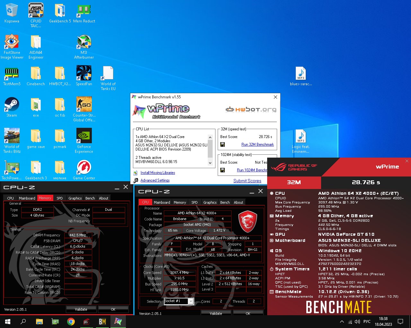Click Validate in the CPU-Z Memory window
Viewport: 411px width, 328px height.
pos(81,309)
